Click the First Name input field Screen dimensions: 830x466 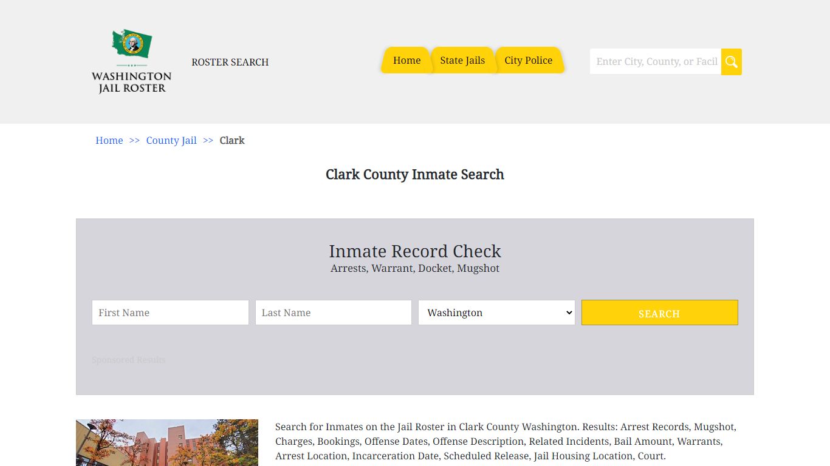170,312
